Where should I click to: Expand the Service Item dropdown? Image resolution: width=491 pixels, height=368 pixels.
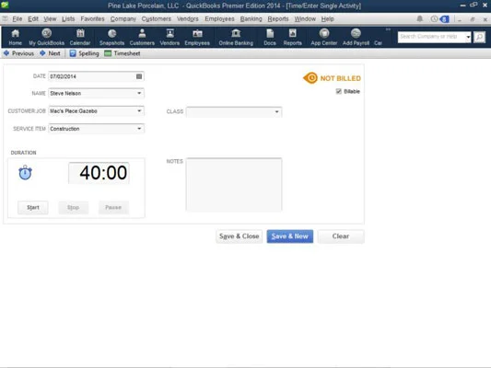click(139, 129)
